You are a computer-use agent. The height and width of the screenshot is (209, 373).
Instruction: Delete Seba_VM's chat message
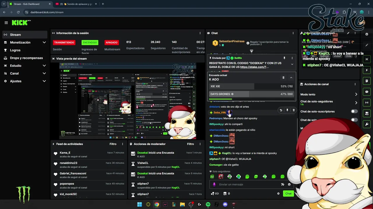pyautogui.click(x=293, y=110)
